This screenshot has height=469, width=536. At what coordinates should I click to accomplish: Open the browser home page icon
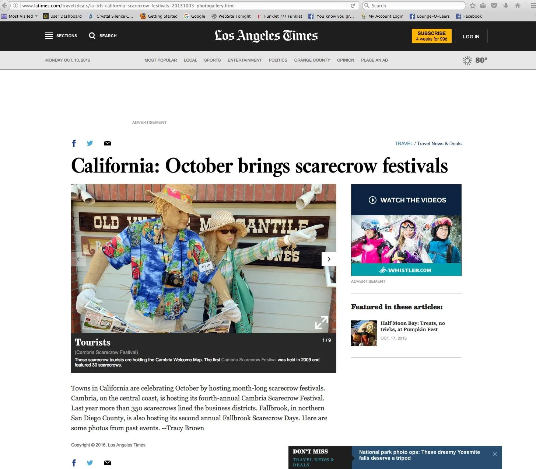518,6
